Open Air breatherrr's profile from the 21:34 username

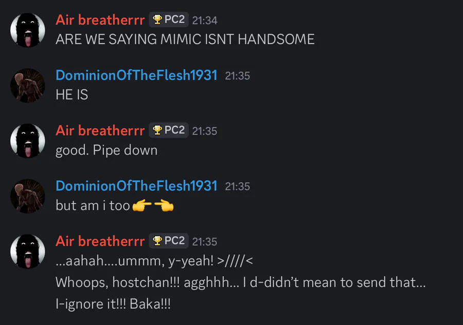coord(100,20)
